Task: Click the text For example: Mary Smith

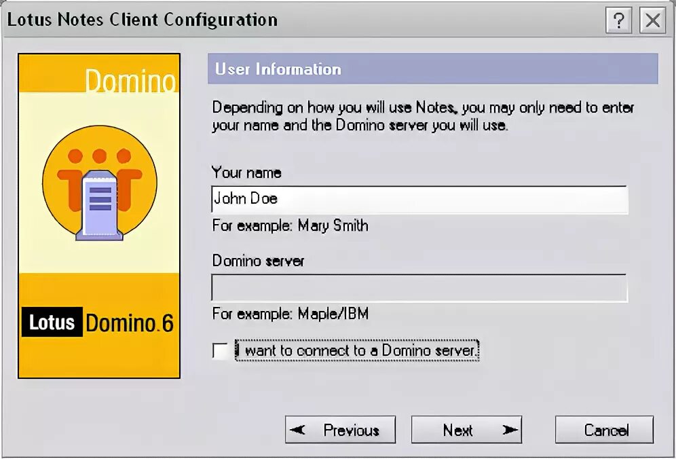Action: (x=290, y=225)
